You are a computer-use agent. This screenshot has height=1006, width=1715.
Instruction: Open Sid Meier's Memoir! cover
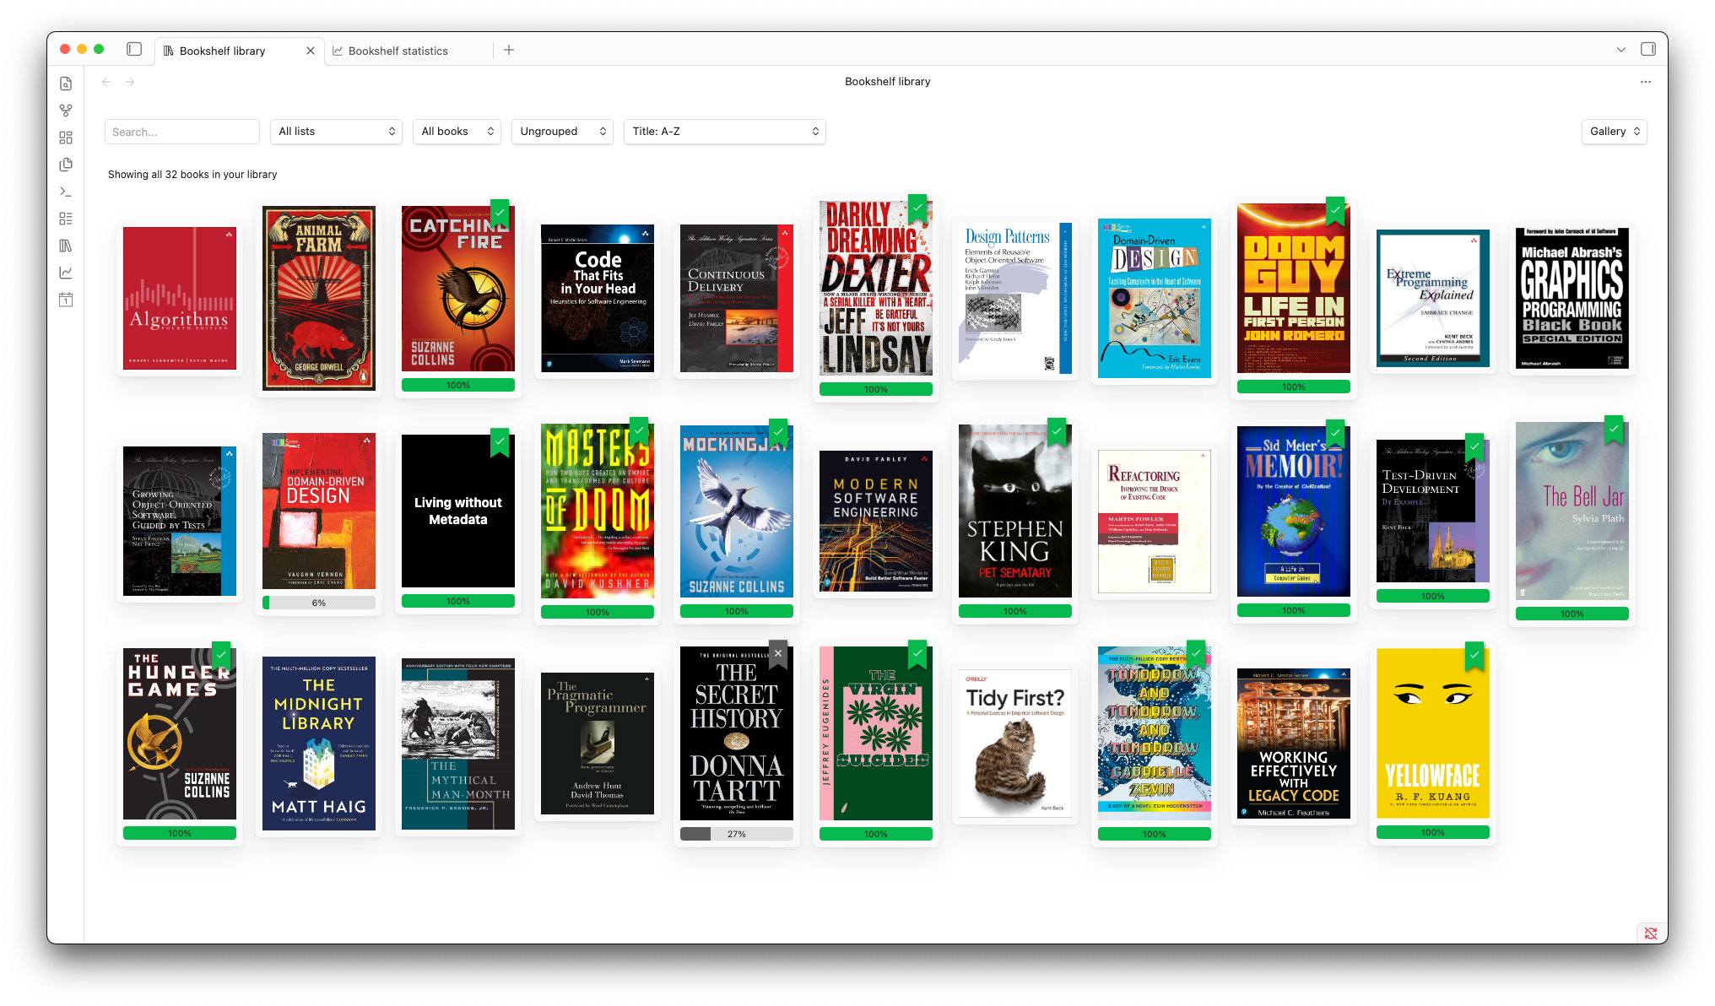[1294, 511]
